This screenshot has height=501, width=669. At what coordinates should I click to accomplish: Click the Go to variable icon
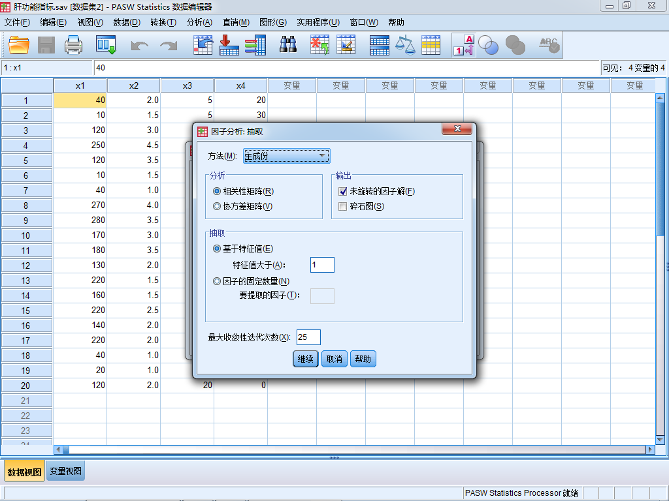click(x=229, y=45)
